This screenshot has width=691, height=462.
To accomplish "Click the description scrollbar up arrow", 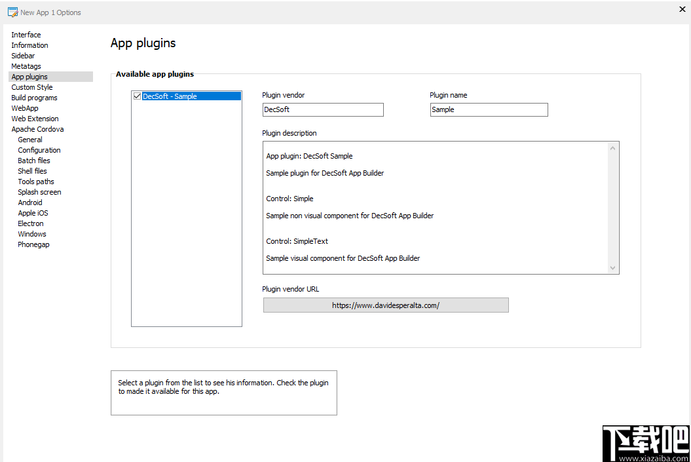I will [x=612, y=148].
